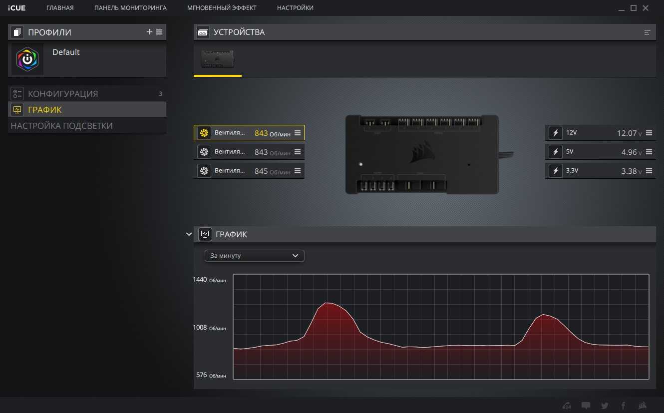This screenshot has width=664, height=413.
Task: Open the menu for the 845 RPM fan
Action: pos(298,171)
